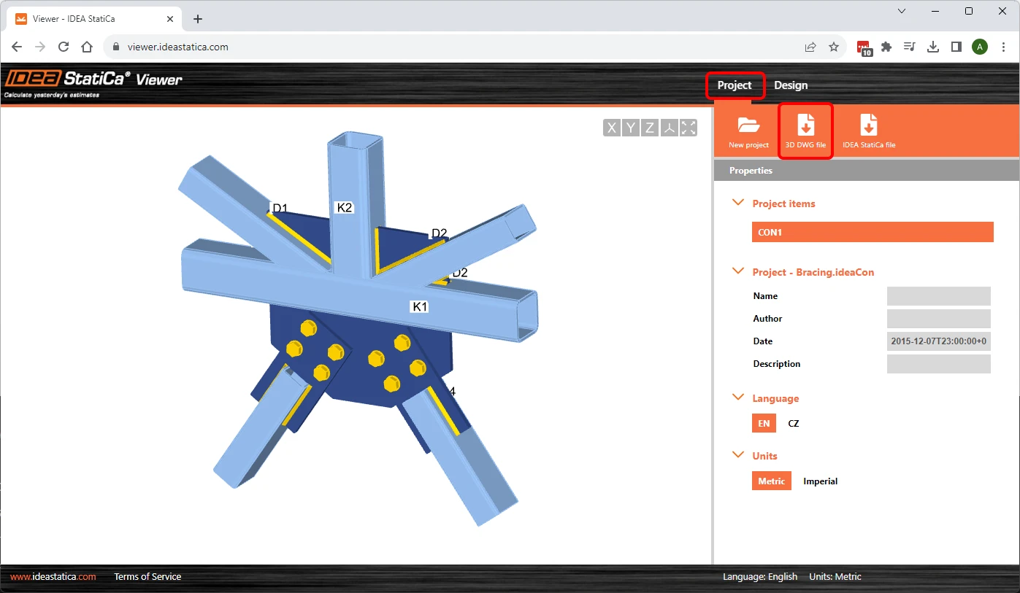The height and width of the screenshot is (593, 1020).
Task: Open browser extensions puzzle icon
Action: pyautogui.click(x=886, y=47)
